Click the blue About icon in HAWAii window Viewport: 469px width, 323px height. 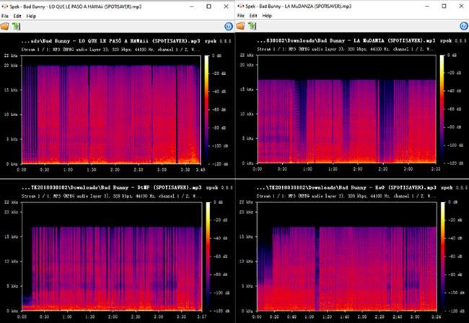pyautogui.click(x=229, y=27)
